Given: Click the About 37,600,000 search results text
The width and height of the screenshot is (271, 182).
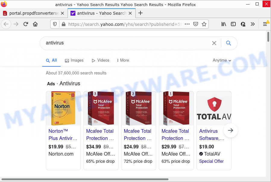Looking at the screenshot, I should coord(76,73).
